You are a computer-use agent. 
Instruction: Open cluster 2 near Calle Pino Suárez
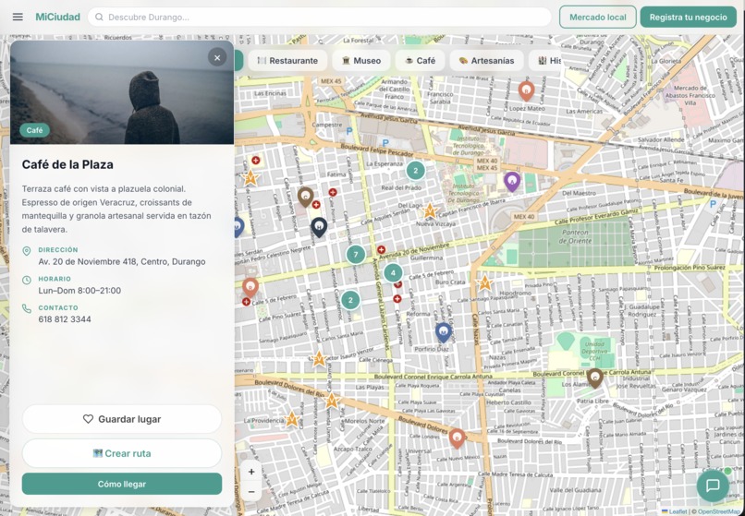click(x=350, y=300)
